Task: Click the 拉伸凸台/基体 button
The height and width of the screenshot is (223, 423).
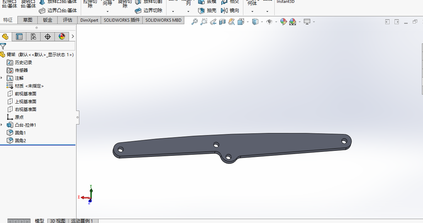Action: tap(10, 4)
